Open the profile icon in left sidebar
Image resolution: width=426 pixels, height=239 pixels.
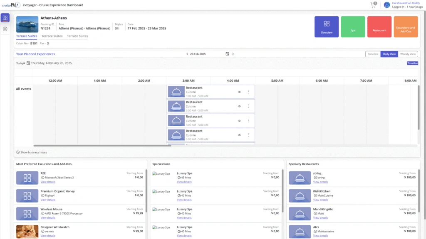pyautogui.click(x=5, y=29)
